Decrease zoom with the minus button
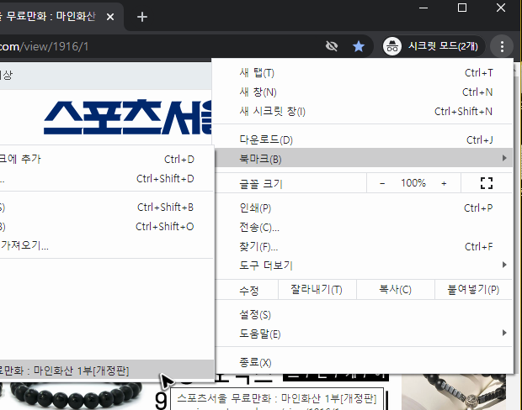 (382, 183)
